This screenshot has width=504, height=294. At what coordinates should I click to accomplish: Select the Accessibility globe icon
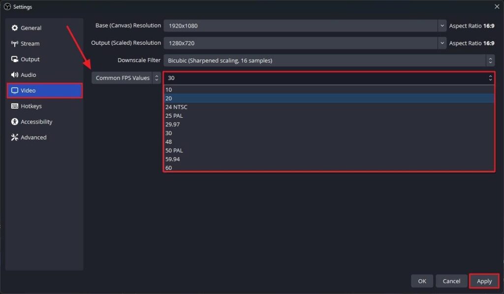click(x=15, y=122)
